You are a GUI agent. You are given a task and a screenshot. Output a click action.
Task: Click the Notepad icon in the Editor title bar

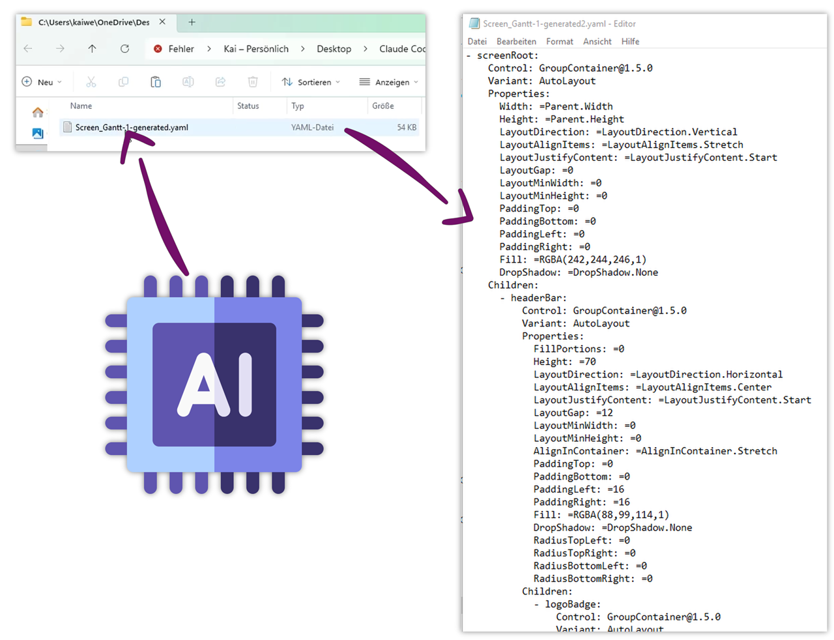tap(474, 23)
